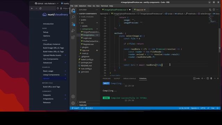The width and height of the screenshot is (222, 125).
Task: Click the nuxt/cloudinary logo in browser
Action: click(x=55, y=15)
